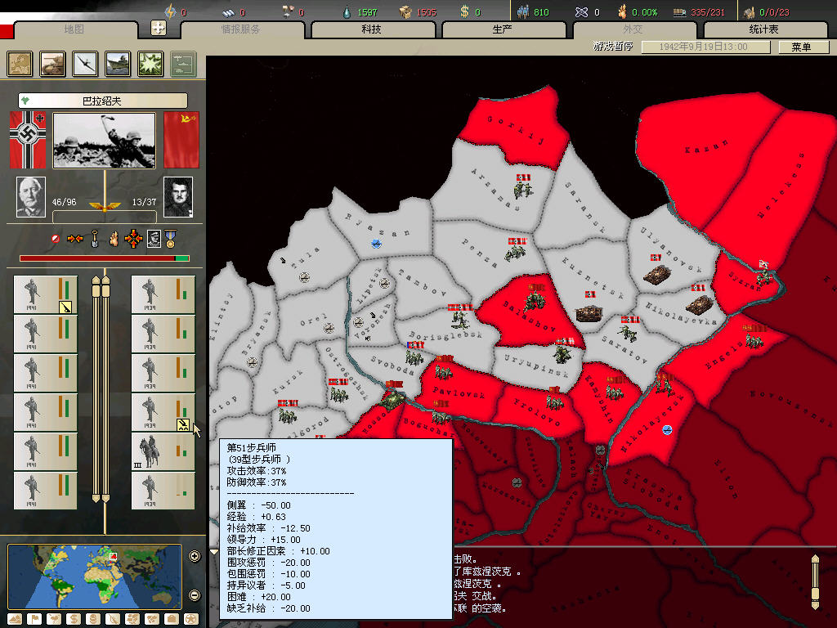Screen dimensions: 837x628
Task: Select the tank unit in Kuznetsk
Action: tap(589, 312)
